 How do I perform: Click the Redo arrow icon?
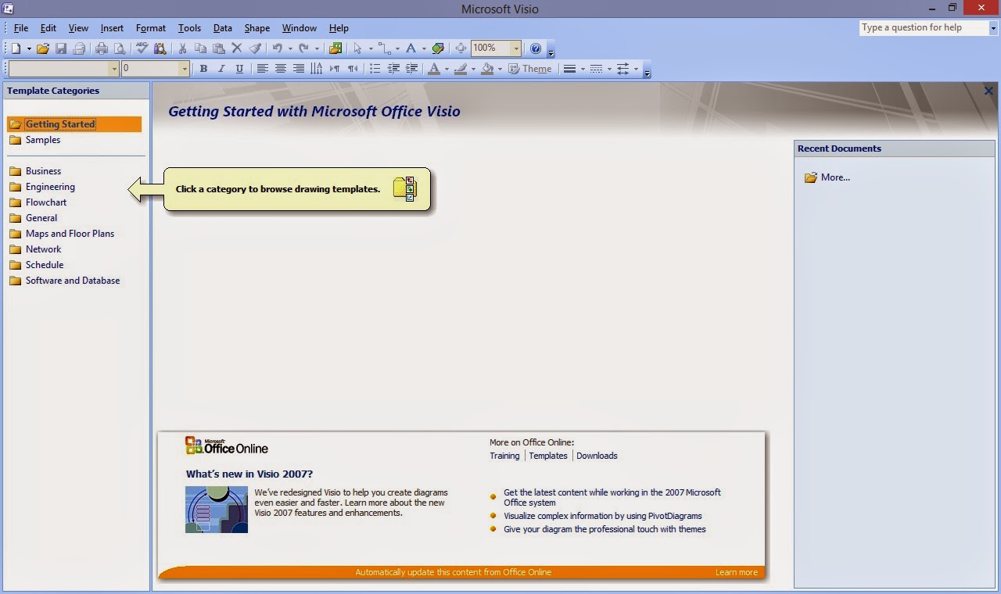click(x=303, y=48)
